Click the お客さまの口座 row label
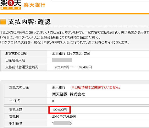The height and width of the screenshot is (128, 149). coord(16,54)
